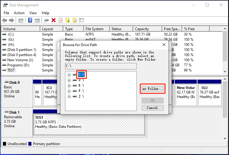This screenshot has height=155, width=229.
Task: Open the Help menu
Action: click(x=45, y=13)
